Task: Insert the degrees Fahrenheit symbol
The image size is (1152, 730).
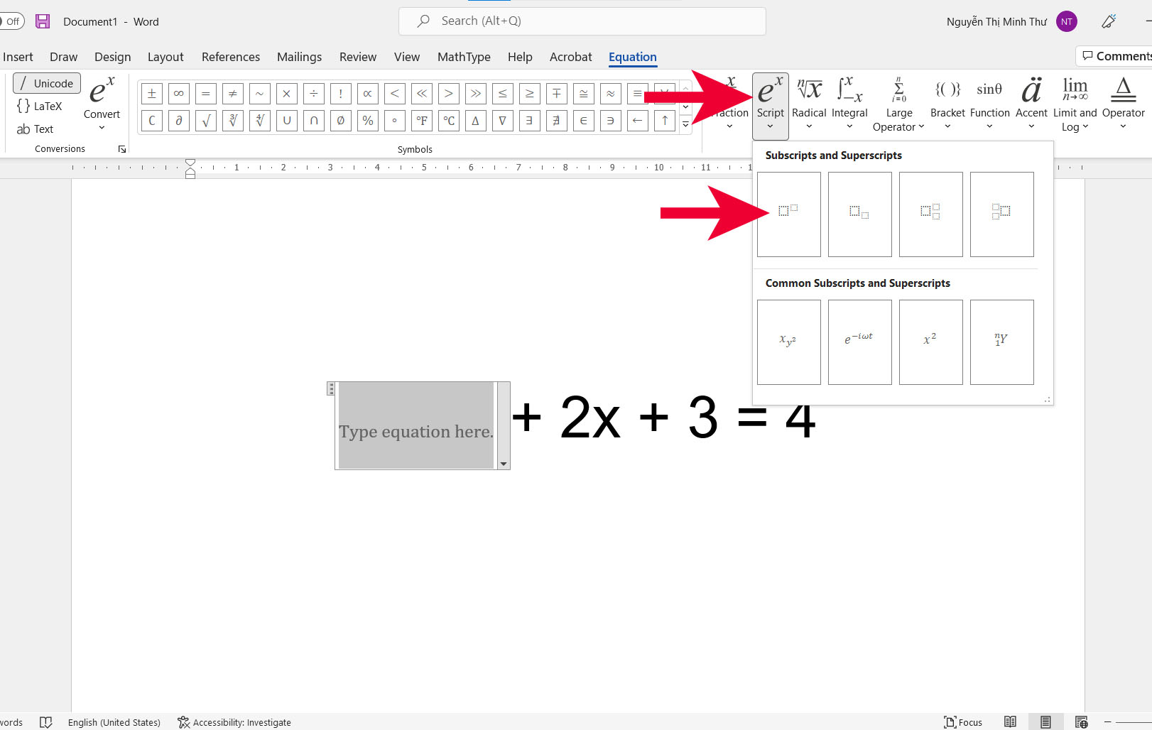Action: [422, 121]
